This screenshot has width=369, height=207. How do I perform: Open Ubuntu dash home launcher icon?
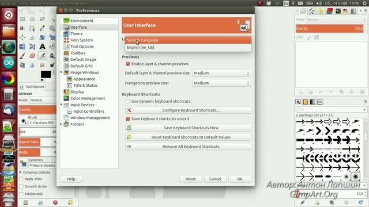[9, 16]
